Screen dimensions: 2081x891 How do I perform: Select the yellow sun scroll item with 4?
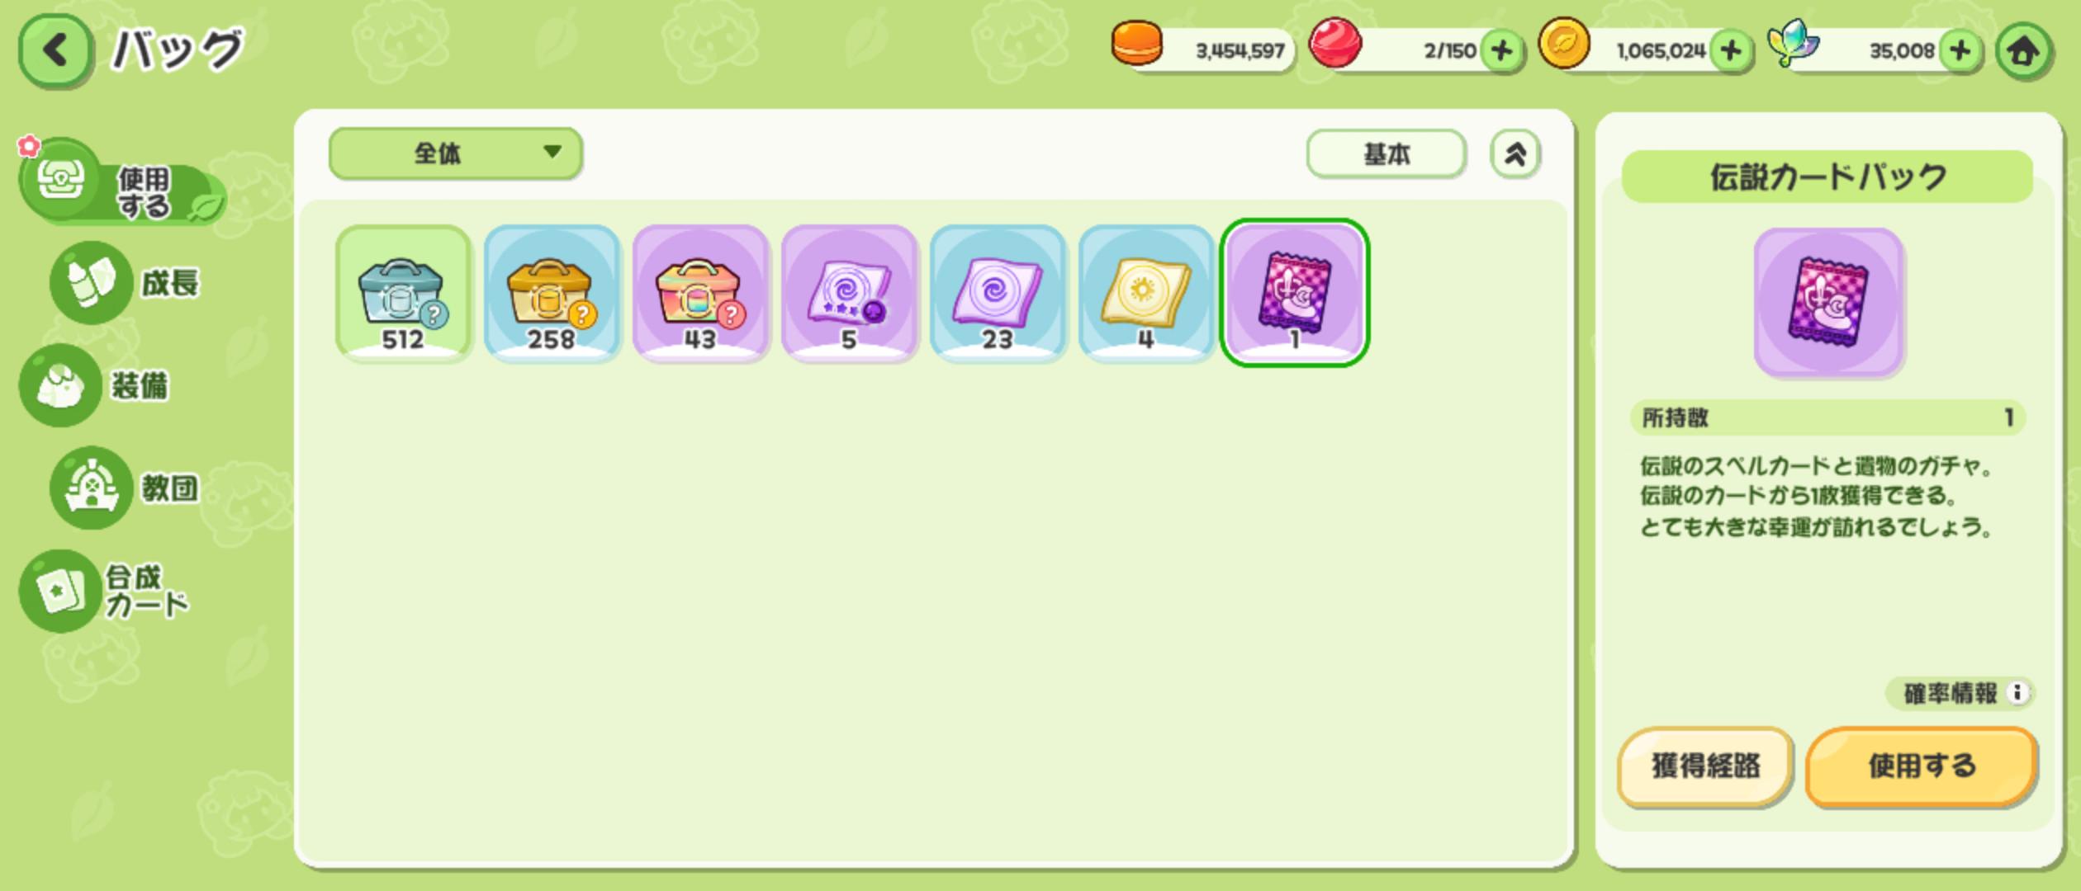coord(1146,293)
